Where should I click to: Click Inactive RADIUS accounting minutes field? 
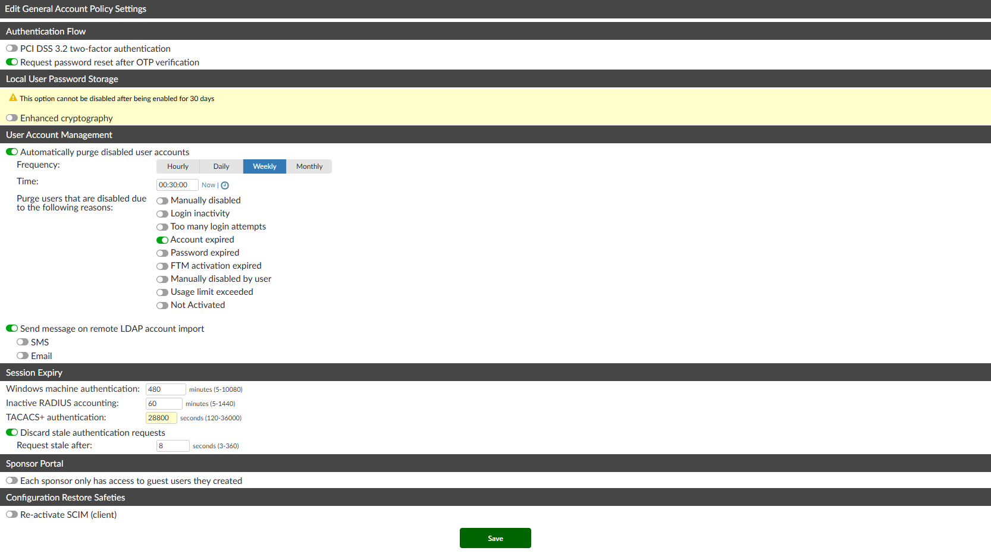click(164, 404)
